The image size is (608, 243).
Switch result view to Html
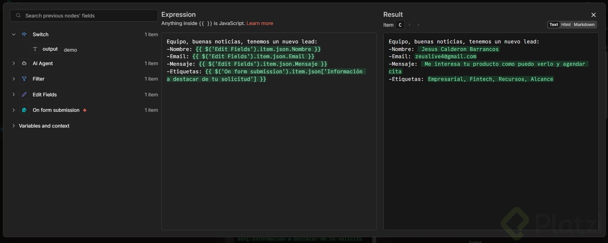(566, 25)
